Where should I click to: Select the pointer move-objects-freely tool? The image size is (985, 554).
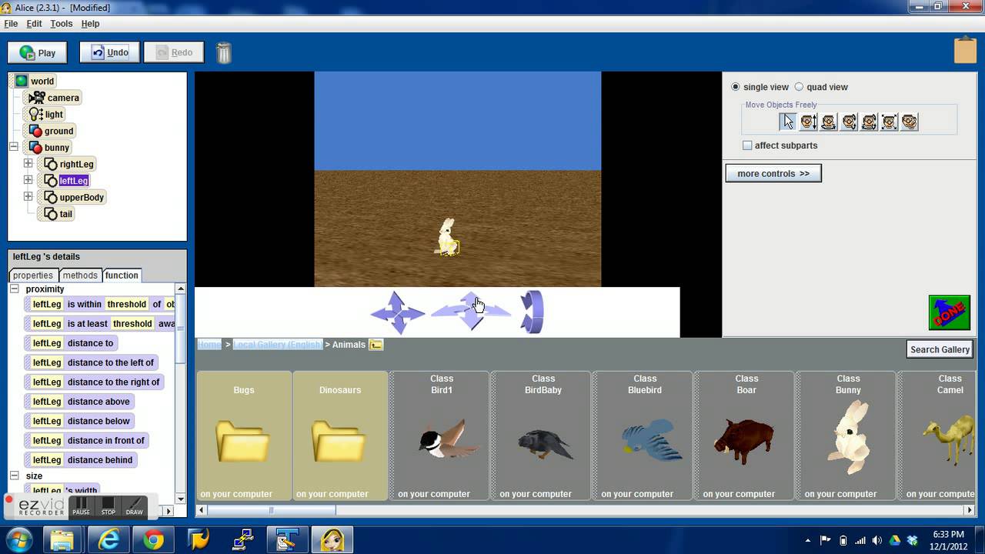787,122
